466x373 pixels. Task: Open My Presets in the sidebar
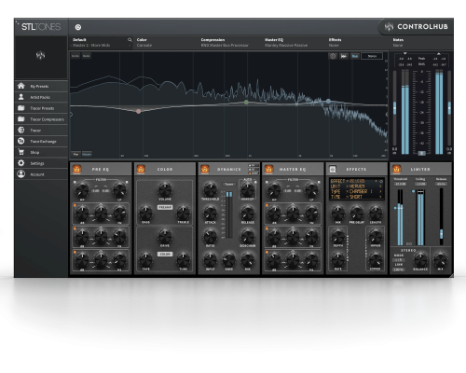point(41,86)
